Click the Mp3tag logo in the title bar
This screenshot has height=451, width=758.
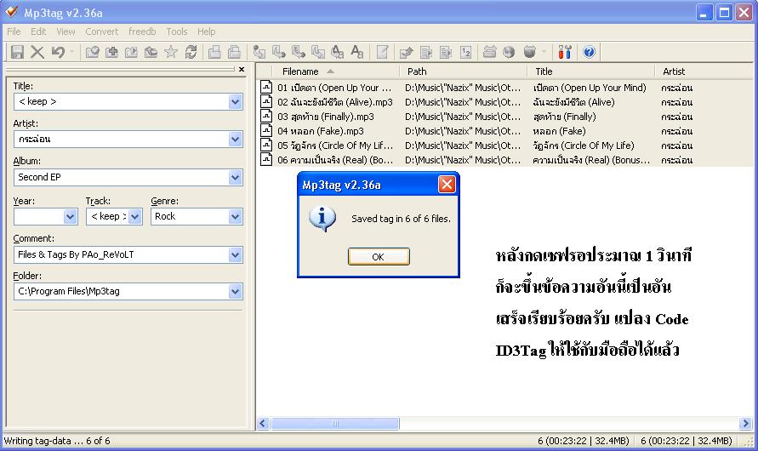11,12
